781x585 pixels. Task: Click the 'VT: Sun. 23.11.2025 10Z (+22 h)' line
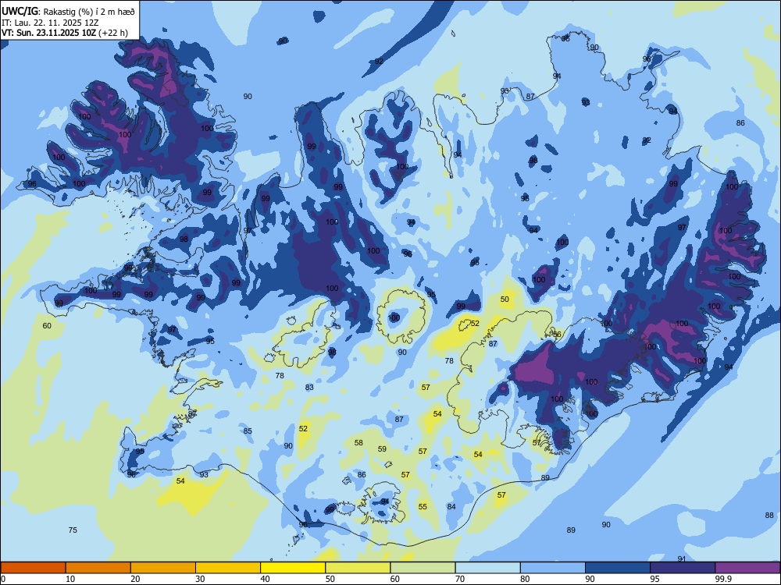65,33
